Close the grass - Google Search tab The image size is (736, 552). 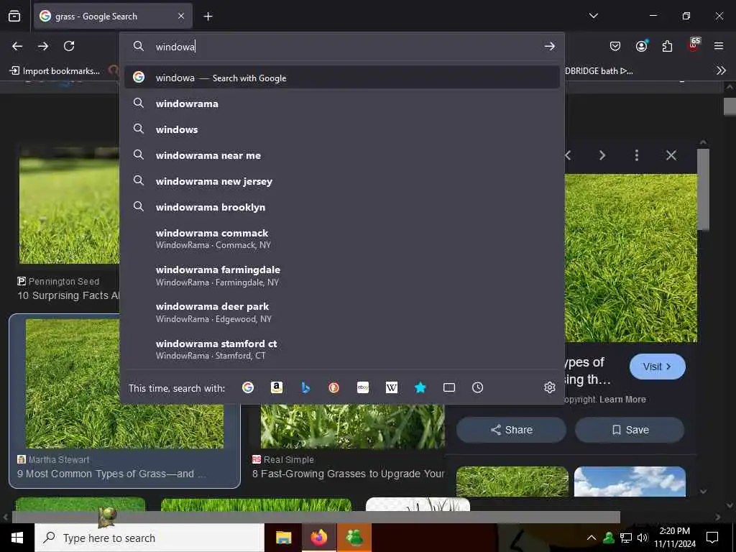click(181, 16)
